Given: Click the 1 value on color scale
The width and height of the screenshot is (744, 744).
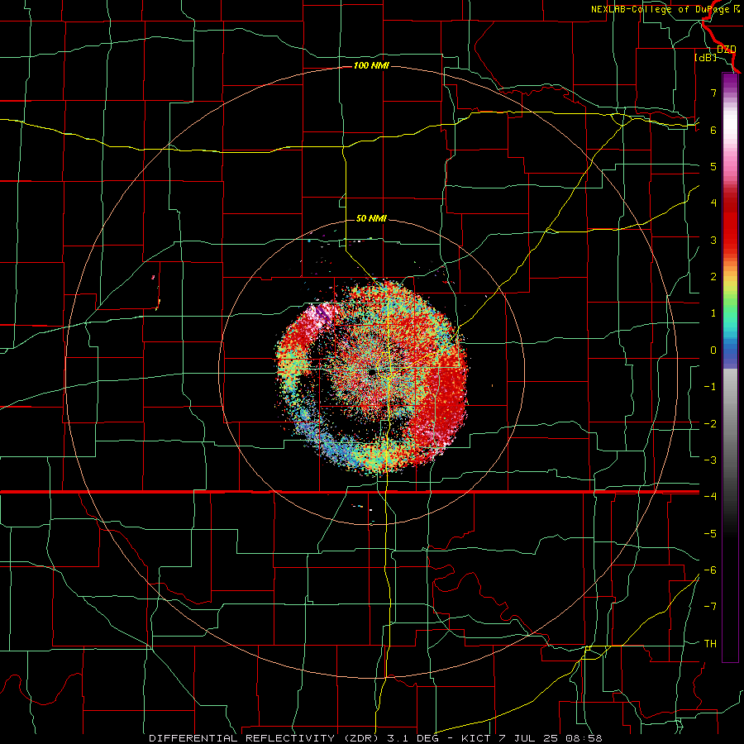Looking at the screenshot, I should [713, 313].
